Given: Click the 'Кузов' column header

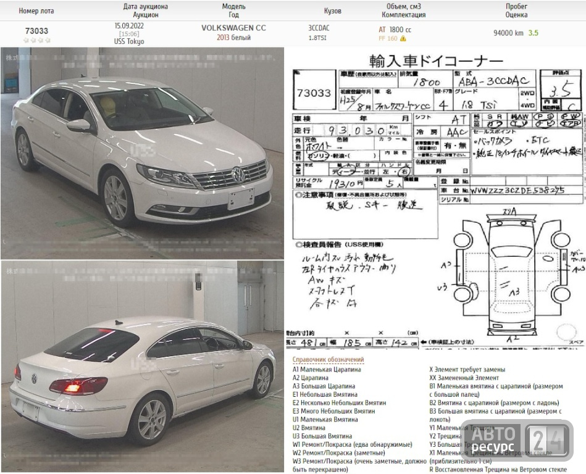Looking at the screenshot, I should coord(333,11).
